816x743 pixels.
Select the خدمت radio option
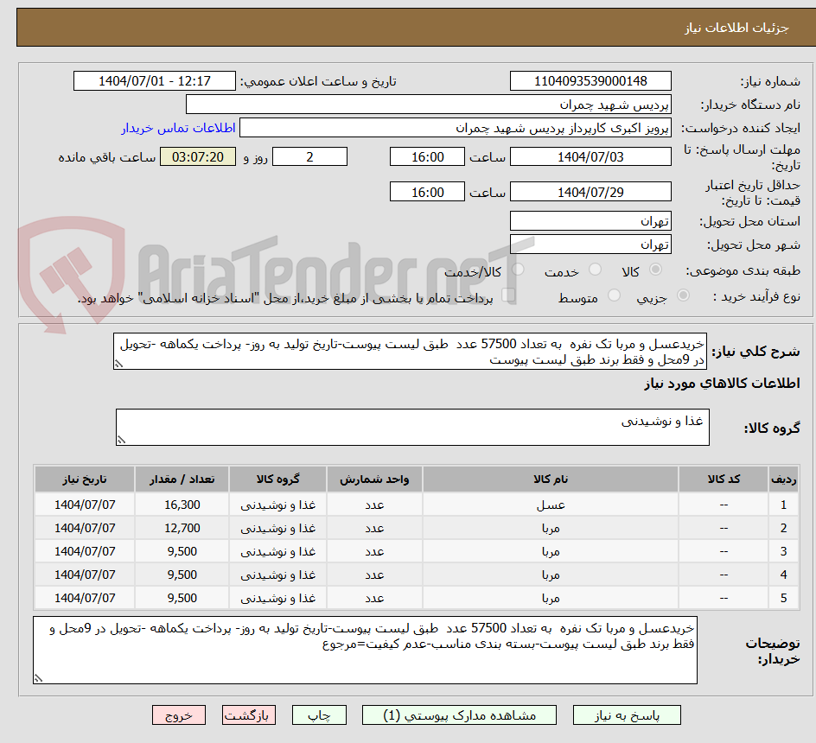pos(594,270)
